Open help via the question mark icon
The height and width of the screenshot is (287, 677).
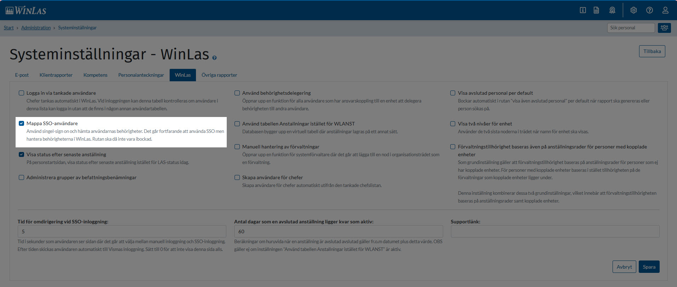tap(649, 10)
